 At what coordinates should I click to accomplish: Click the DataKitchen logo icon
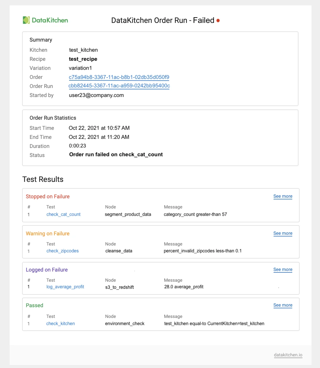26,20
